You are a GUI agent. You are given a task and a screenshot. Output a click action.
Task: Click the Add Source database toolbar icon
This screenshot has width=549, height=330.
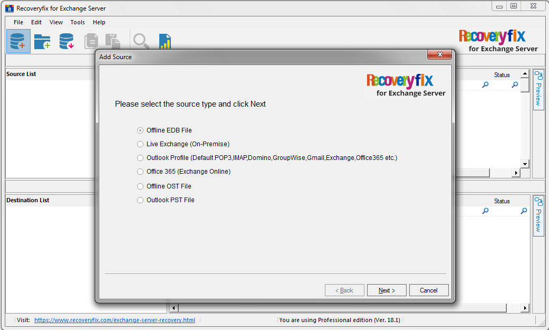point(18,41)
